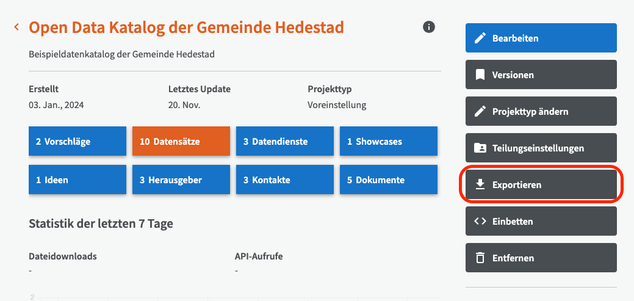634x301 pixels.
Task: Open the 1 Ideen tile
Action: click(77, 180)
